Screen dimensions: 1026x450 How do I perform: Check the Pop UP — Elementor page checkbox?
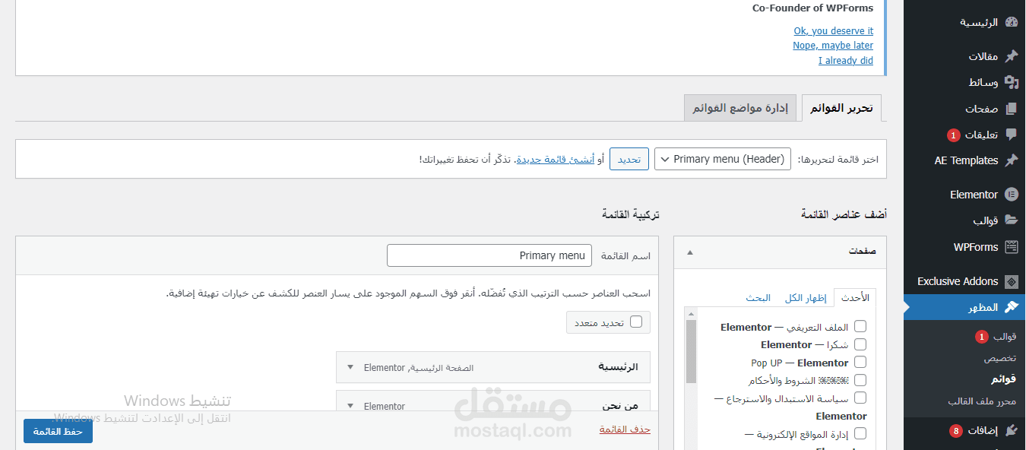point(860,363)
